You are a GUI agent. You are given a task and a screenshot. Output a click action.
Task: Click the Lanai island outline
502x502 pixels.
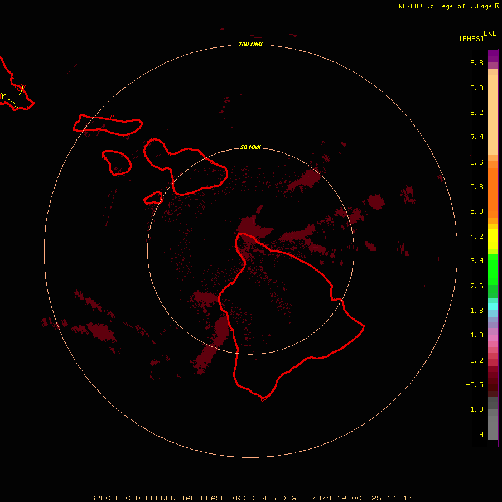[x=117, y=163]
